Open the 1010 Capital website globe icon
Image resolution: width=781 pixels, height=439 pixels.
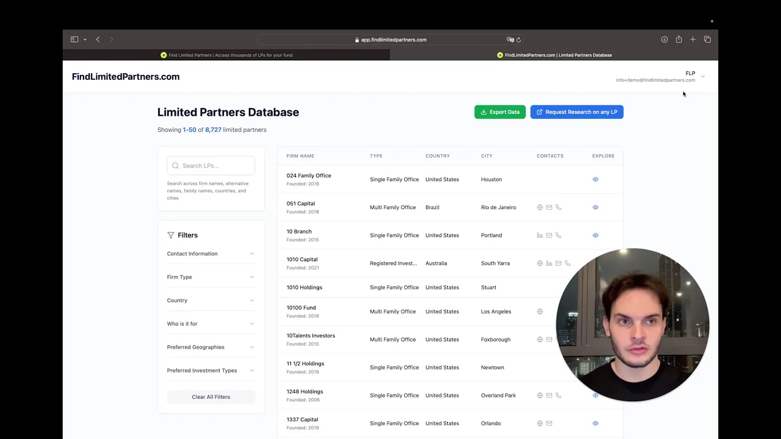tap(540, 263)
